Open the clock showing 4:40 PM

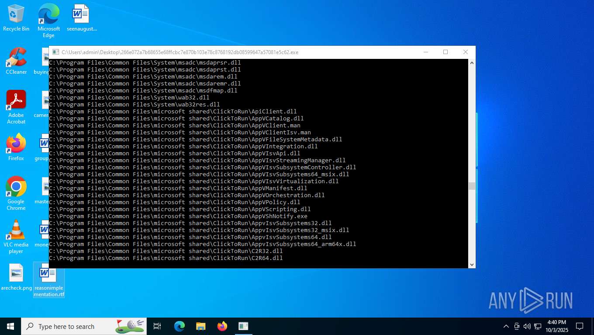tap(556, 326)
